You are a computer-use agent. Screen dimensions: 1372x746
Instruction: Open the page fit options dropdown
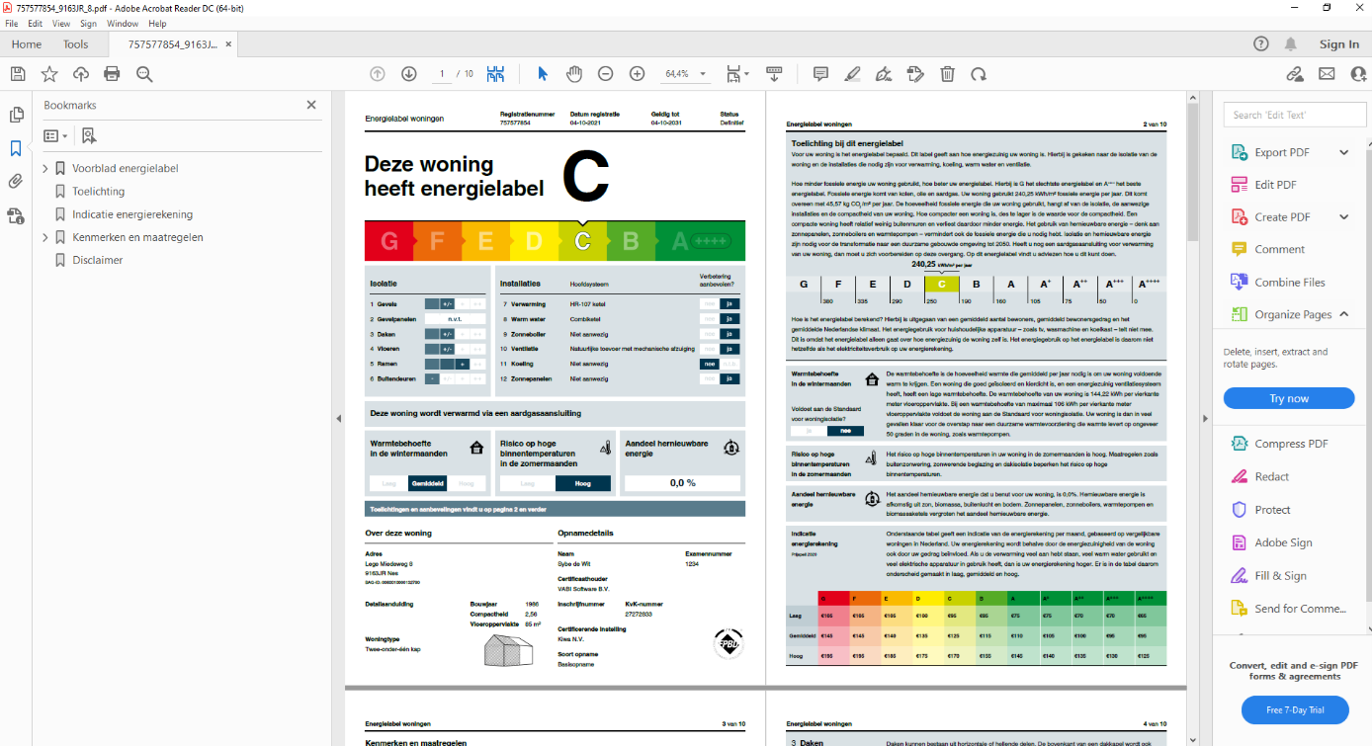(735, 74)
